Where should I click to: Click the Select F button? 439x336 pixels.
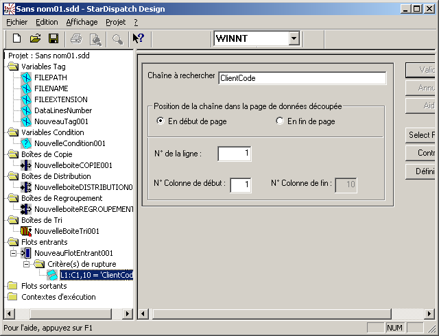(422, 134)
